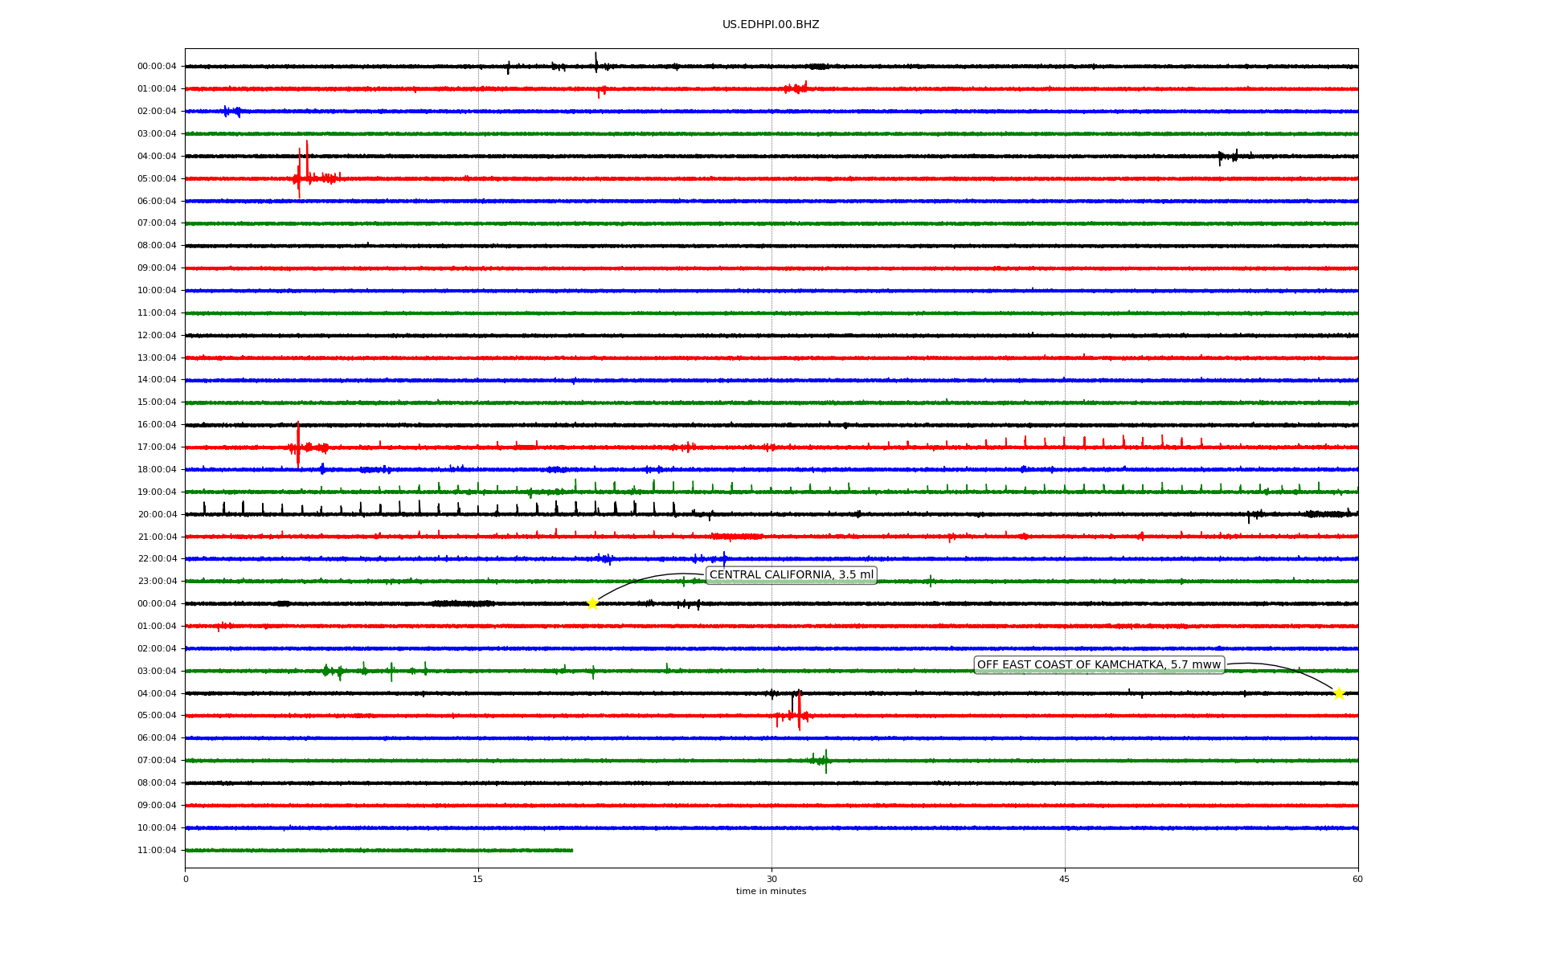Click the end of the short green last trace
The width and height of the screenshot is (1543, 964).
coord(571,850)
